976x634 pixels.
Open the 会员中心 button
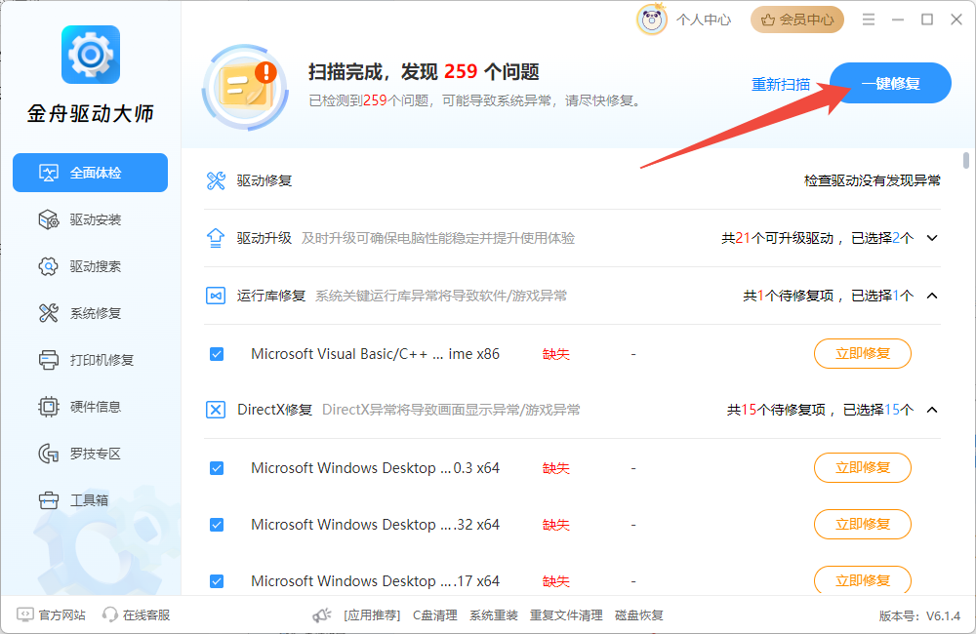tap(797, 20)
